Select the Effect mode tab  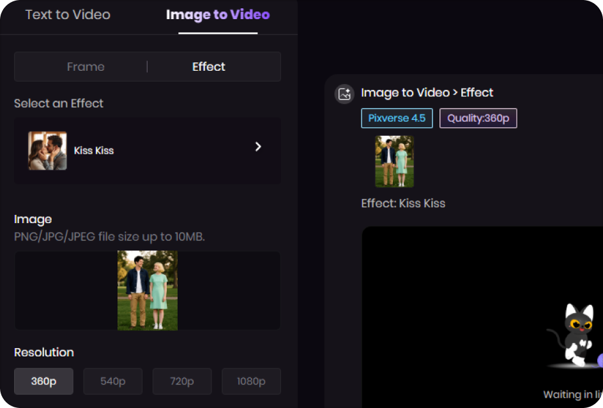[208, 67]
